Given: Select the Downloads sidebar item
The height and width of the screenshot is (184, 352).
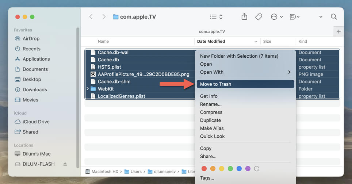Looking at the screenshot, I should (35, 90).
